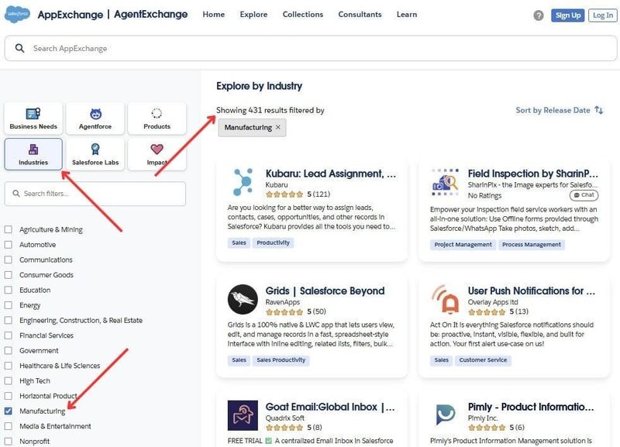Check the Media & Entertainment checkbox
The height and width of the screenshot is (447, 620).
click(9, 426)
